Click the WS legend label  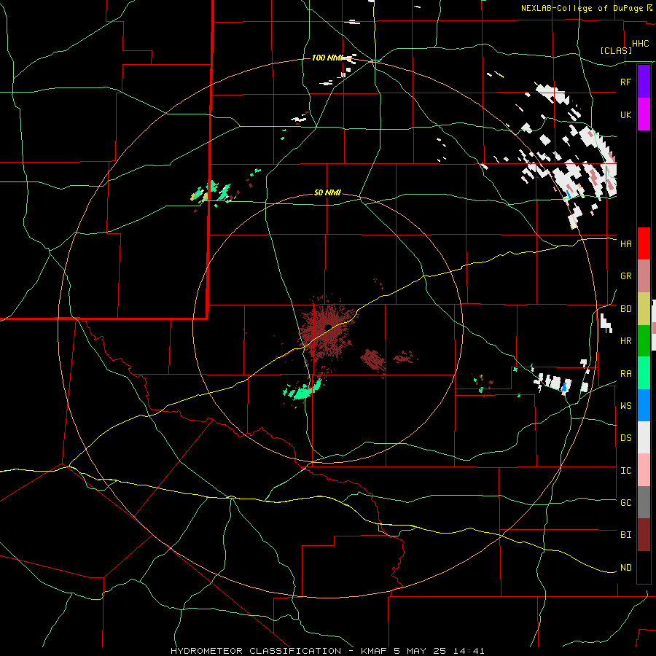pos(625,406)
